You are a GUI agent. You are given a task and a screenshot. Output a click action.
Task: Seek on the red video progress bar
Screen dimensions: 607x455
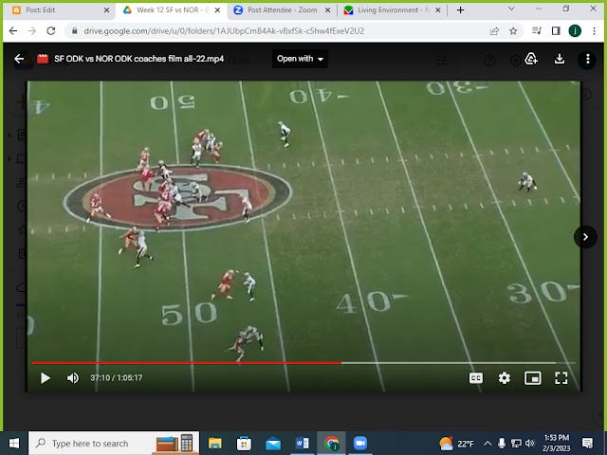tap(187, 363)
